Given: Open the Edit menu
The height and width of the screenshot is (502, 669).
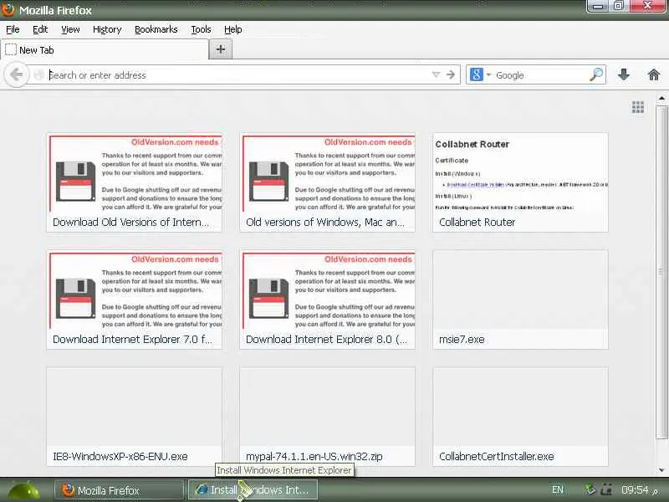Looking at the screenshot, I should pyautogui.click(x=40, y=29).
